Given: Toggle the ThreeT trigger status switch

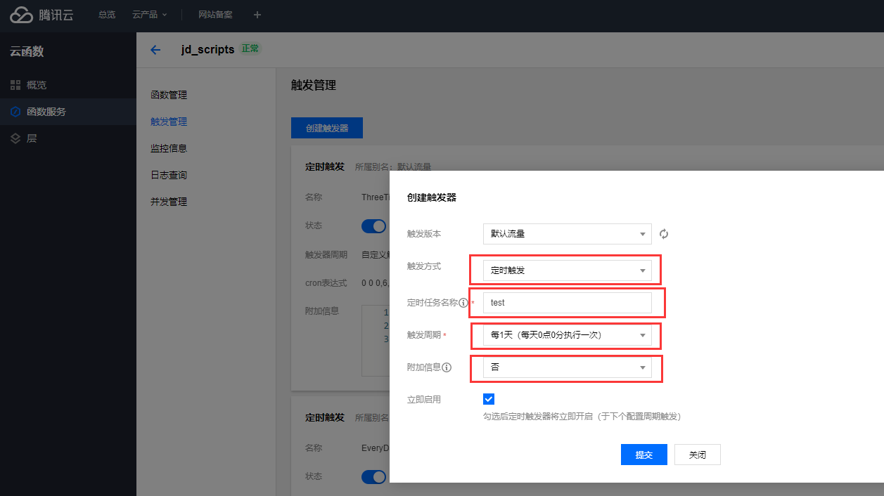Looking at the screenshot, I should (x=374, y=226).
